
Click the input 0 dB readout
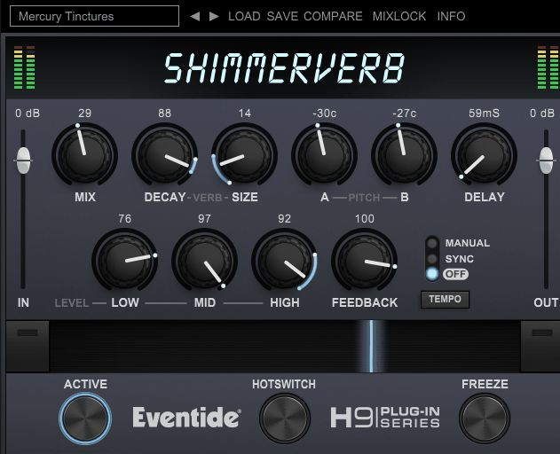coord(28,113)
